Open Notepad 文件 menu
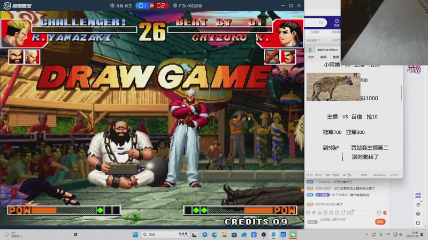 (311, 57)
